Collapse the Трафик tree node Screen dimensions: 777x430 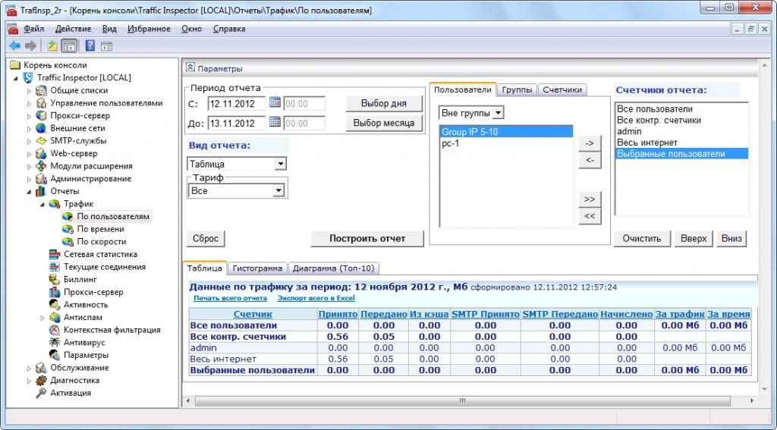click(x=42, y=205)
